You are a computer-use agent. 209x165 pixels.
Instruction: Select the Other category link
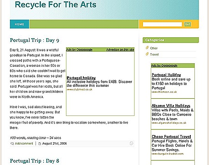coord(154,48)
